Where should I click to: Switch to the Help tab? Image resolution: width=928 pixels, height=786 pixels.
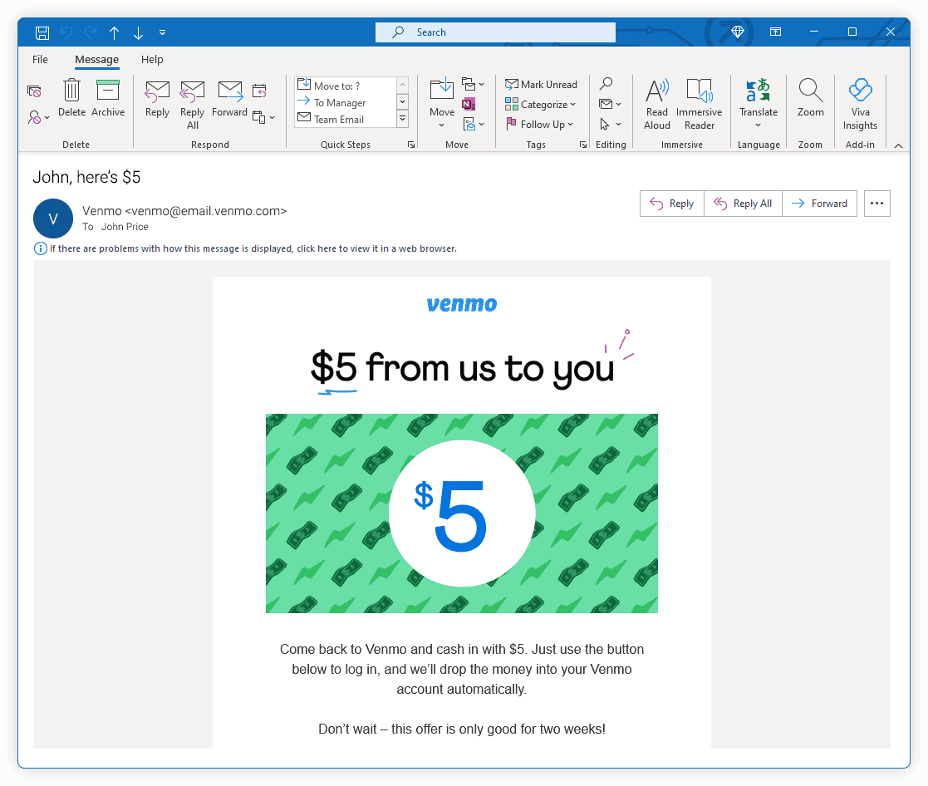152,60
